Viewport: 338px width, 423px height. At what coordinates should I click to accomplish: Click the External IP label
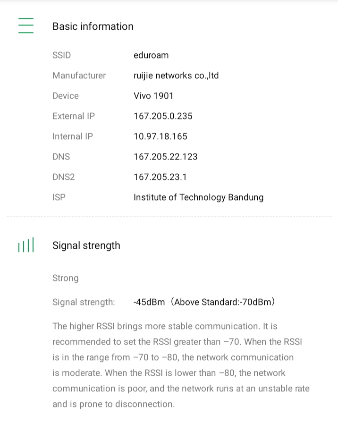tap(74, 116)
